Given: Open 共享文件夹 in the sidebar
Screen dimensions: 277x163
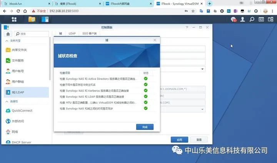Looking at the screenshot, I should (x=19, y=50).
